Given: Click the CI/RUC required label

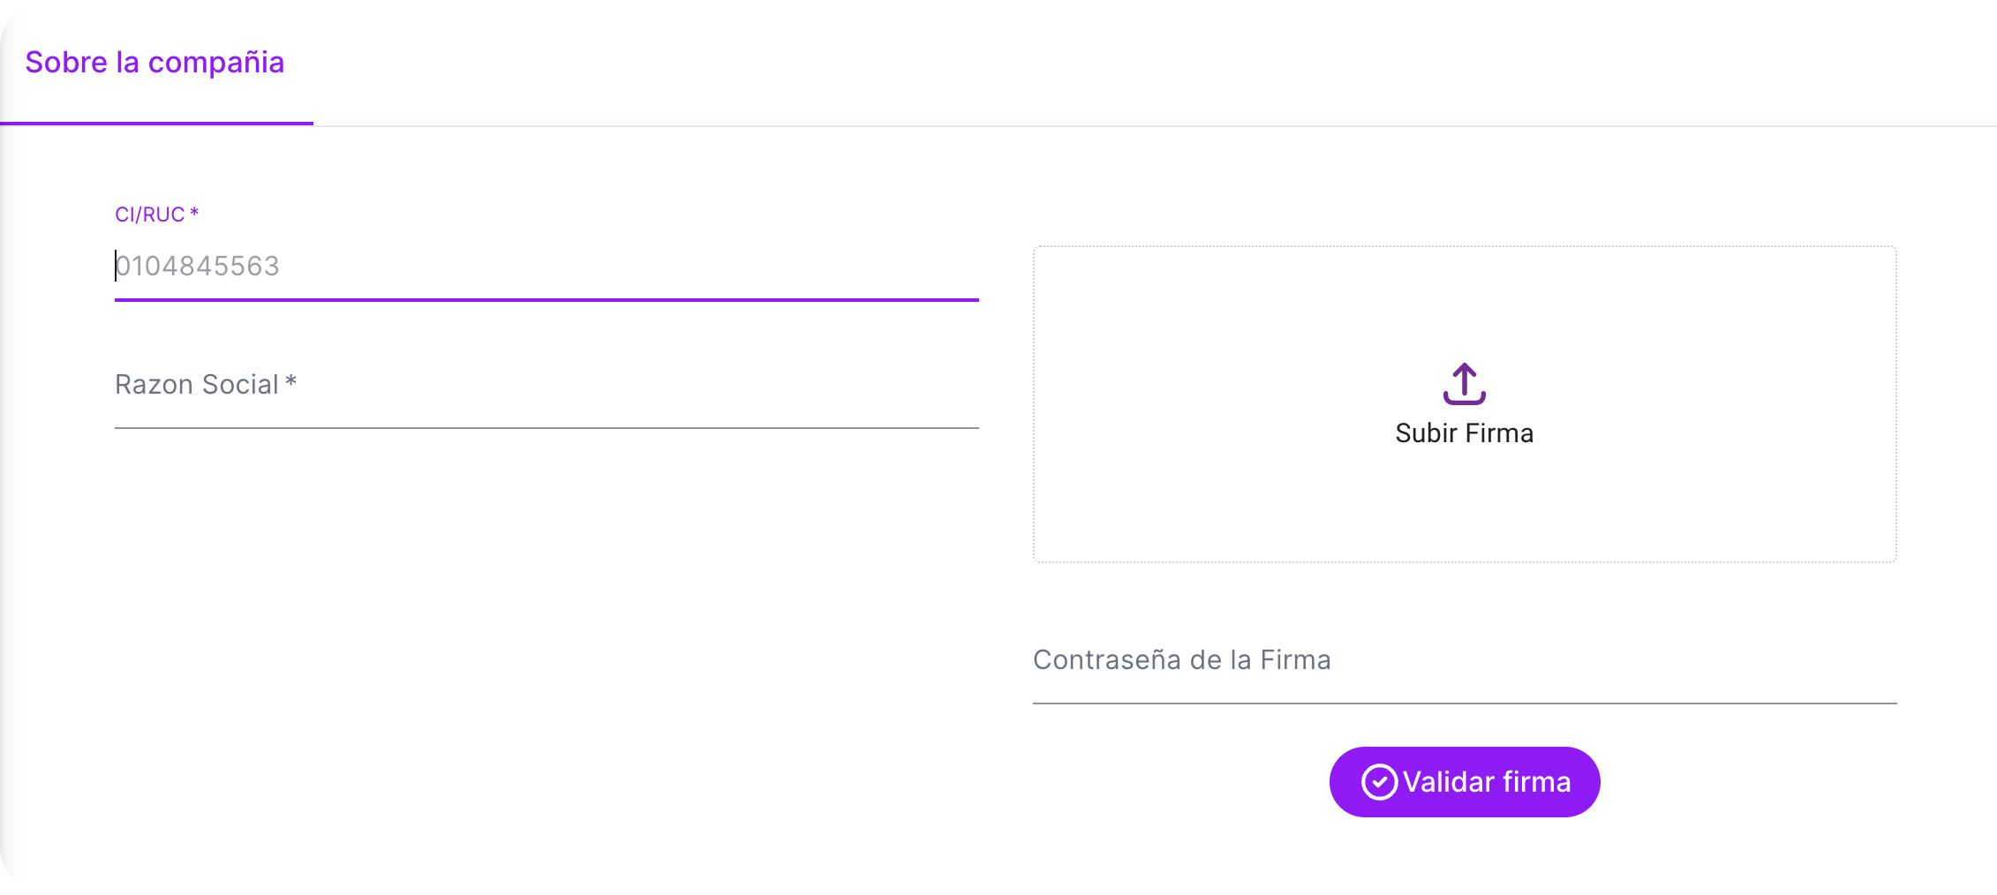Looking at the screenshot, I should [x=156, y=213].
